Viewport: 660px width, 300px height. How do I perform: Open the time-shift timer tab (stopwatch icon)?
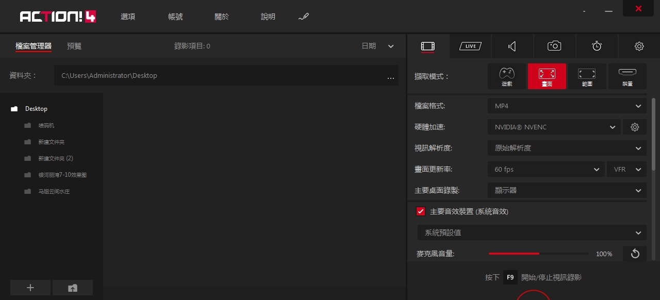point(597,46)
